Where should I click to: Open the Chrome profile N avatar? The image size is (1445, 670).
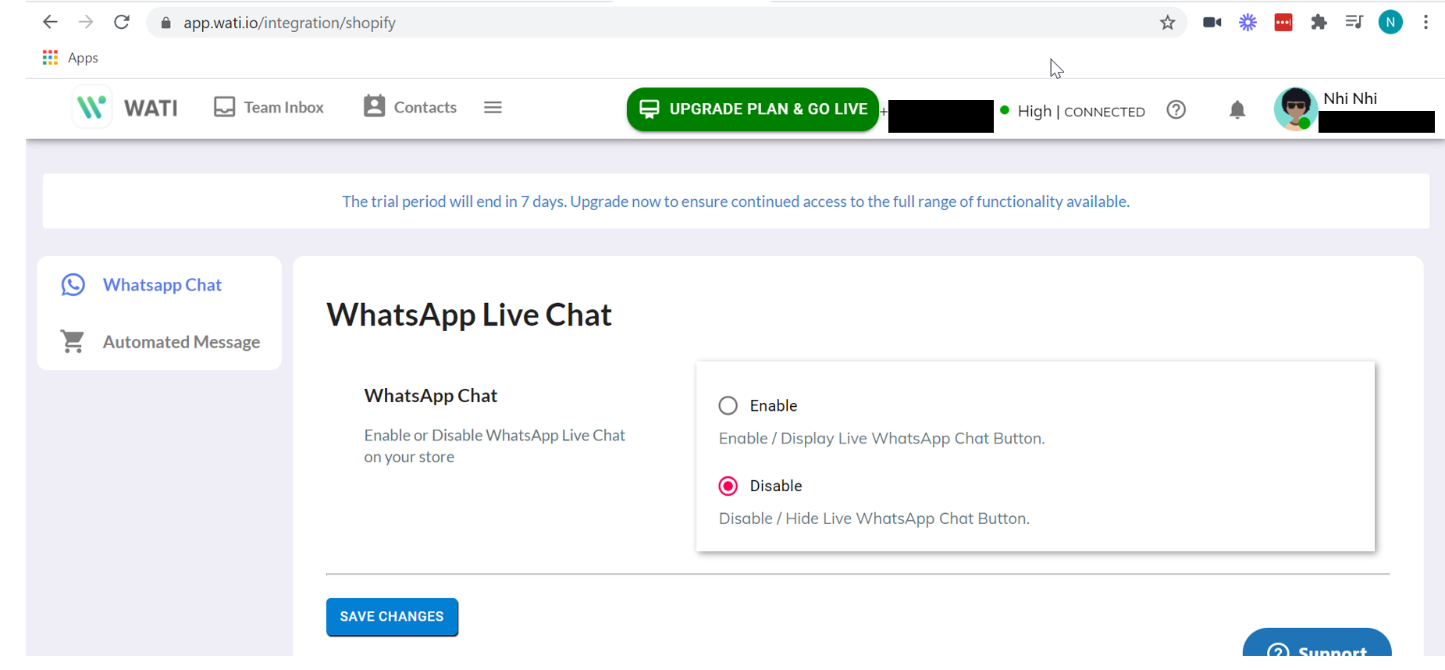pos(1390,22)
